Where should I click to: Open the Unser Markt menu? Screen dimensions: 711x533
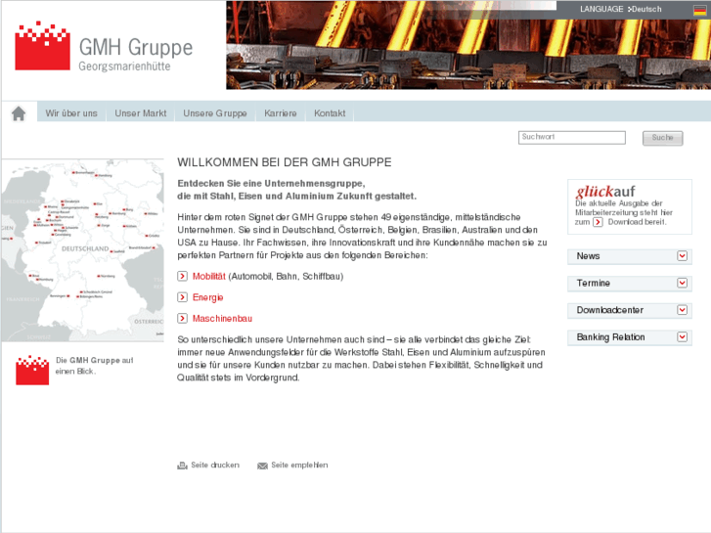pyautogui.click(x=141, y=113)
